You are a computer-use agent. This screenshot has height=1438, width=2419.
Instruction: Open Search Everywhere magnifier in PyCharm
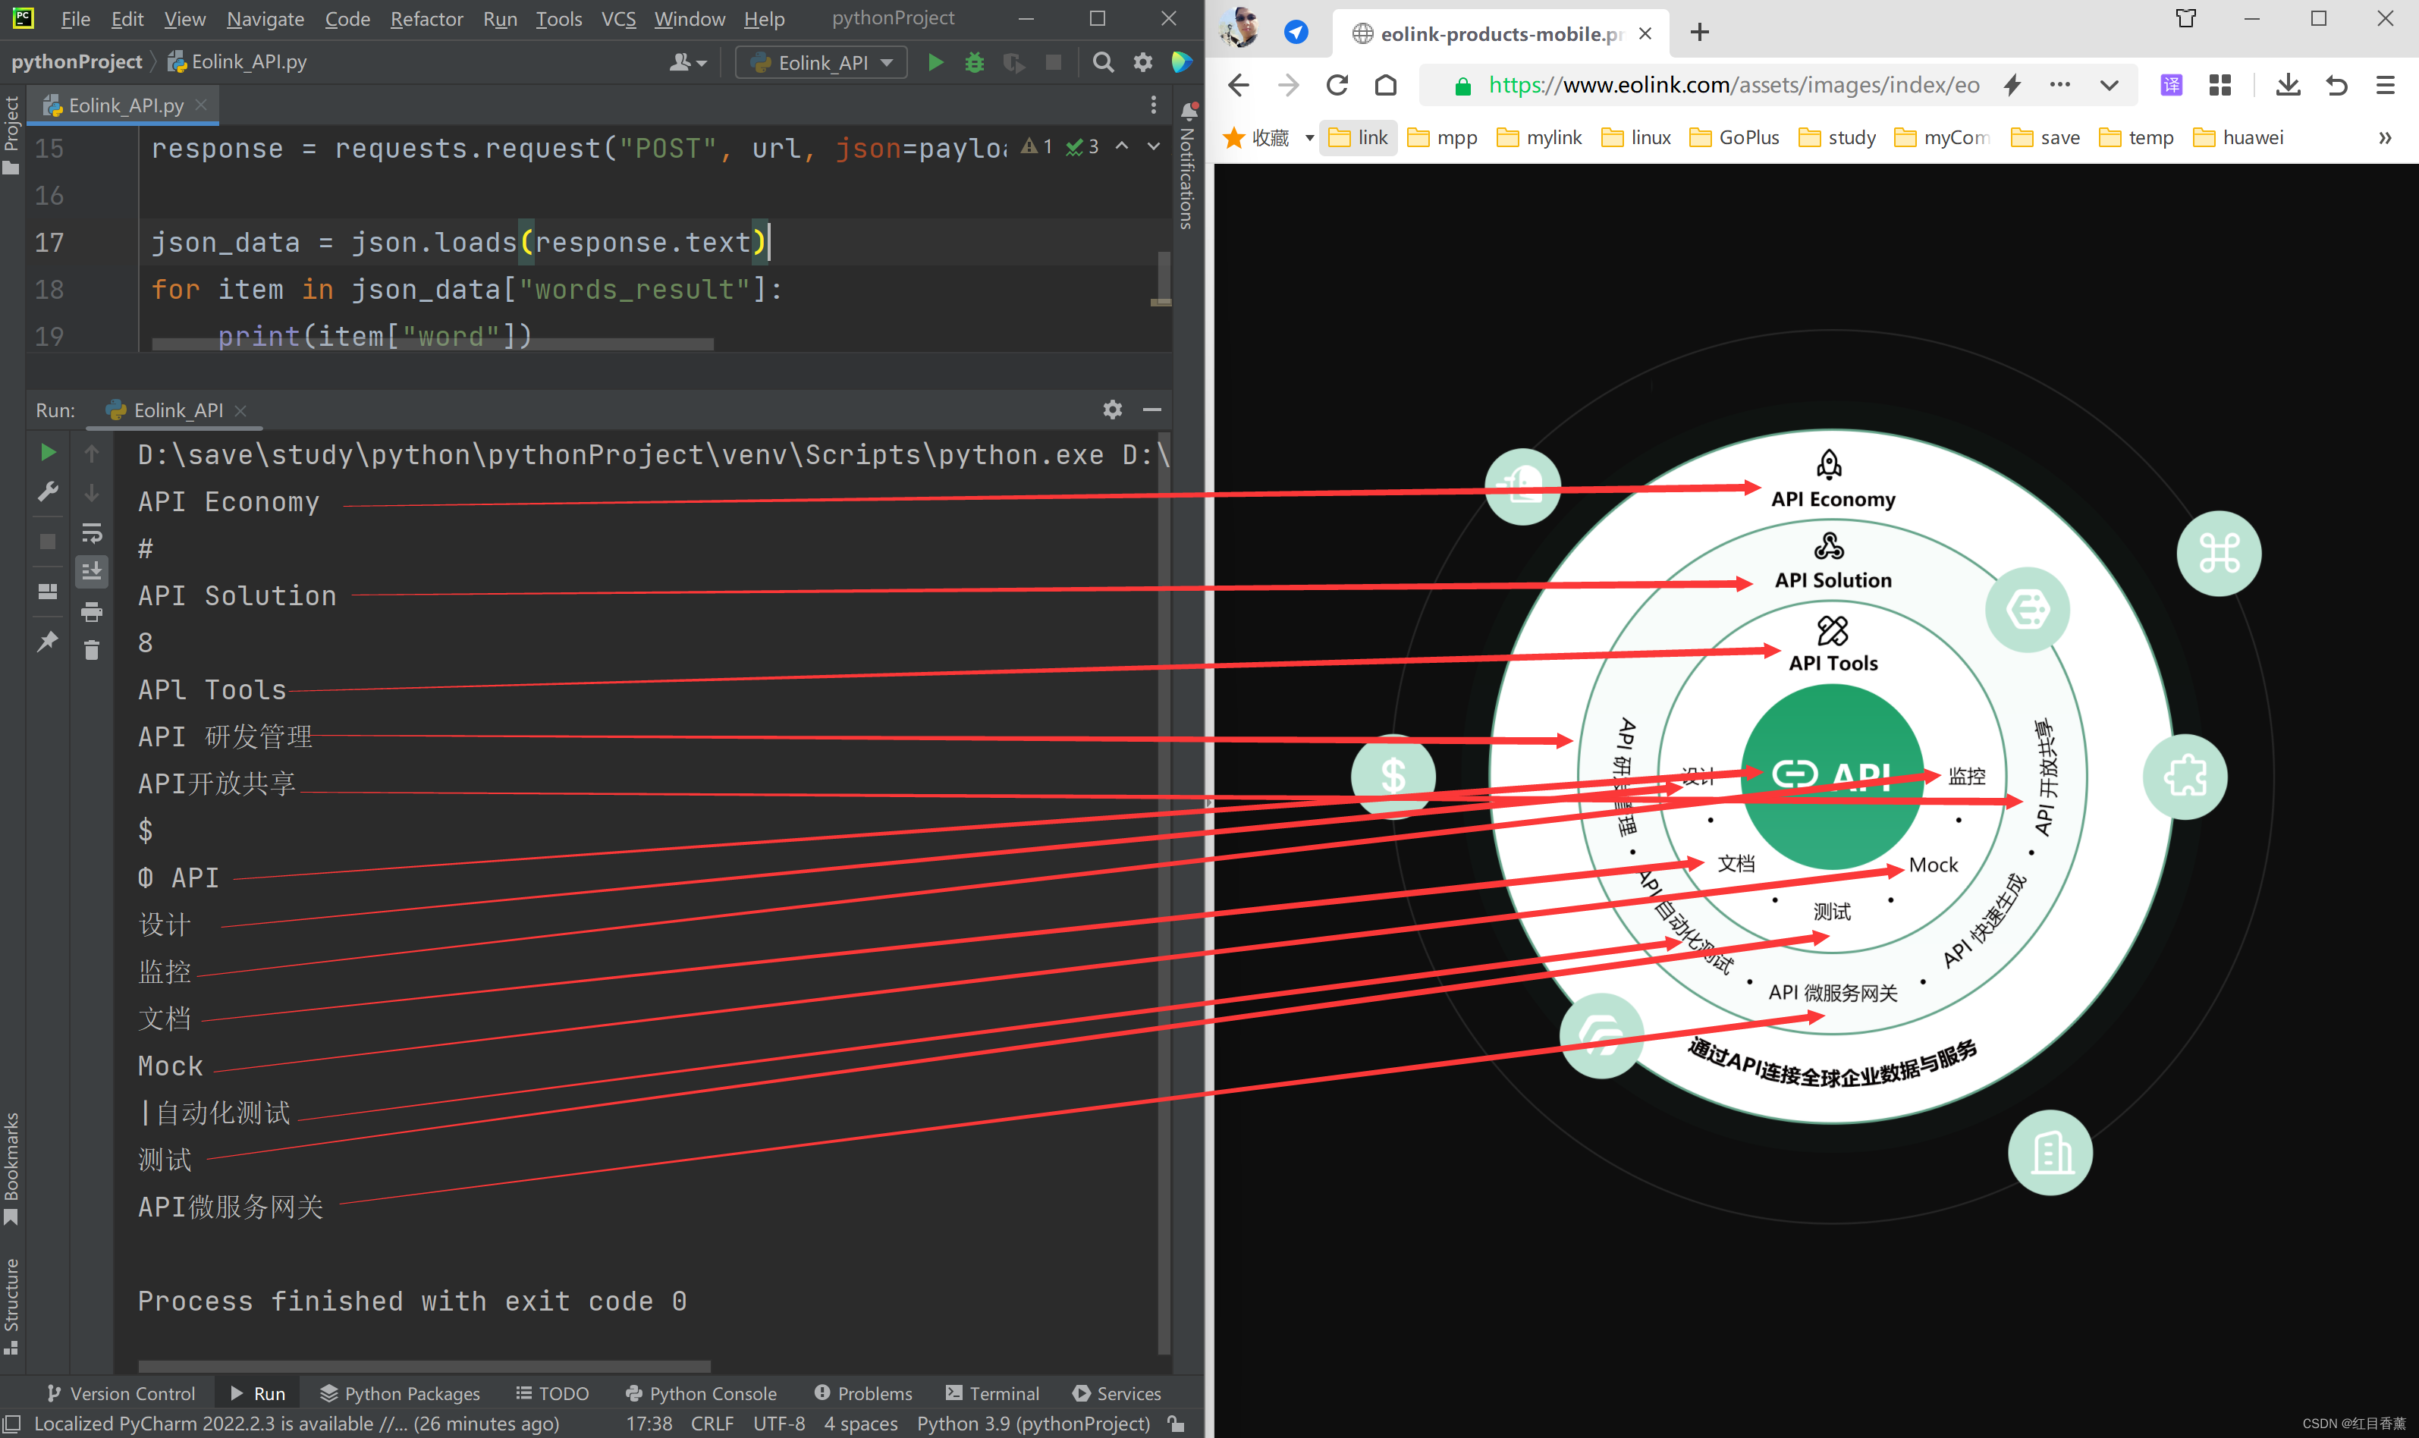(1103, 63)
